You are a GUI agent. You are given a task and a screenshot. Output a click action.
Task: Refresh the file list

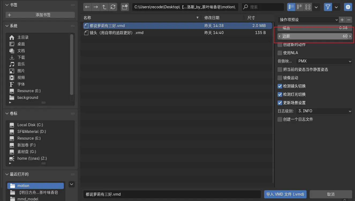[113, 7]
